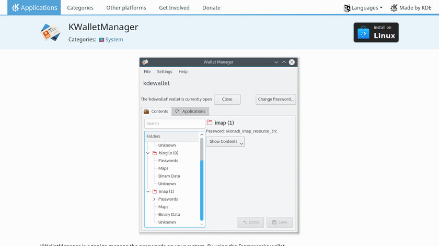Click the blogilo folder icon in tree
Image resolution: width=439 pixels, height=246 pixels.
[155, 153]
